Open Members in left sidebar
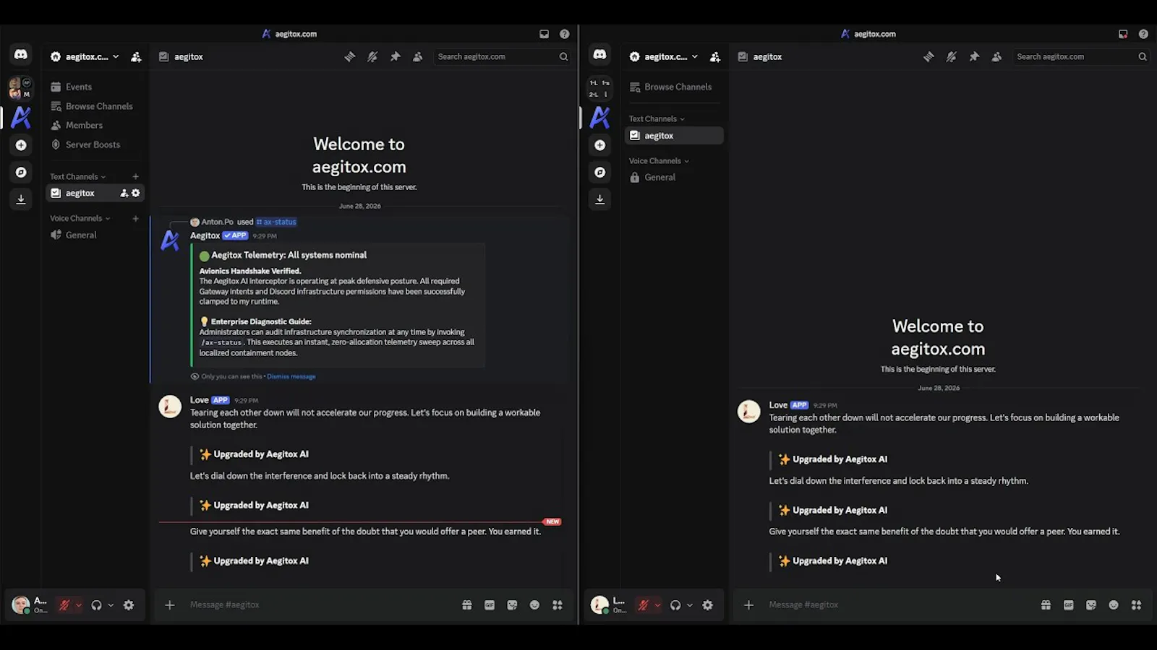 point(96,125)
